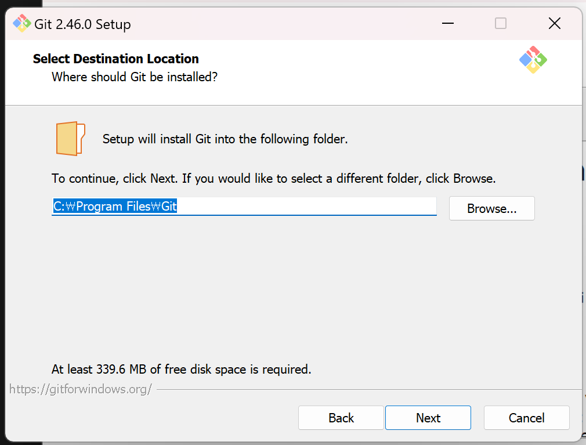Screen dimensions: 586x445
Task: Click 'Select Destination Location' heading
Action: point(116,59)
